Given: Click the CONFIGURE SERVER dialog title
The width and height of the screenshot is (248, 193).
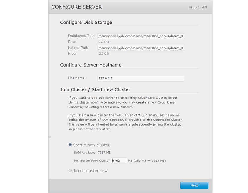Looking at the screenshot, I should coord(77,7).
